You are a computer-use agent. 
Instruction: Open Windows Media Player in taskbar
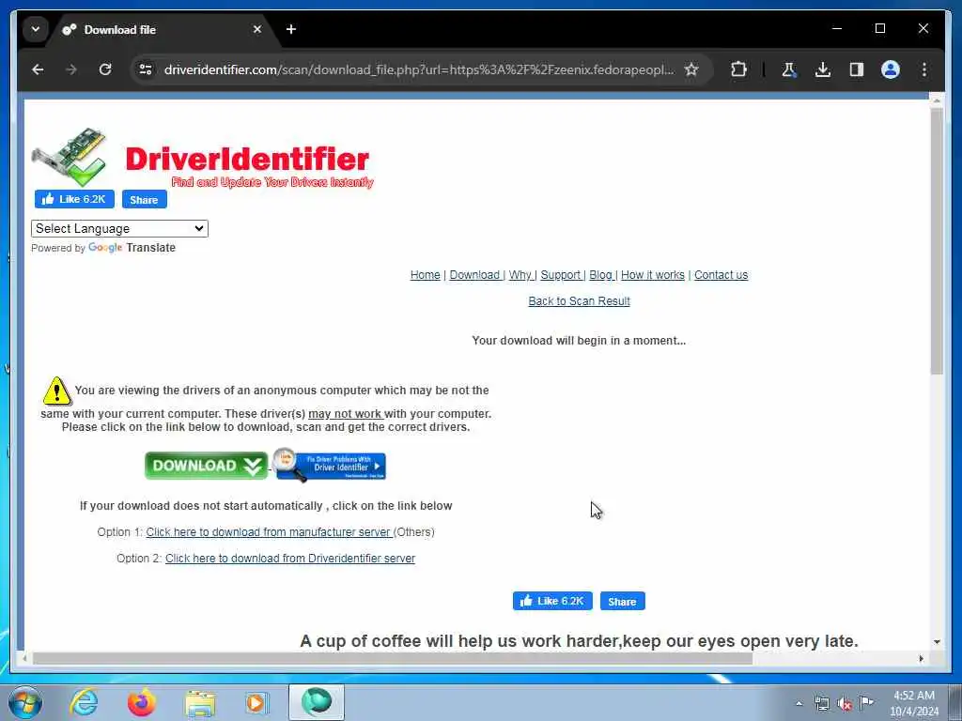[x=257, y=702]
